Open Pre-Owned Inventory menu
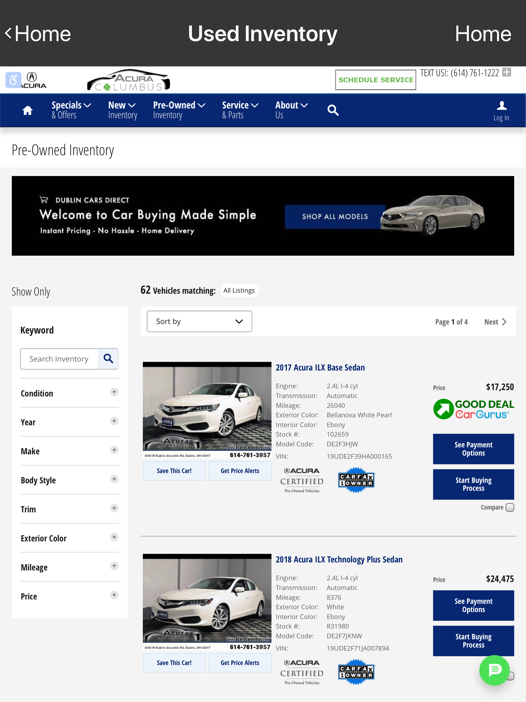 179,110
